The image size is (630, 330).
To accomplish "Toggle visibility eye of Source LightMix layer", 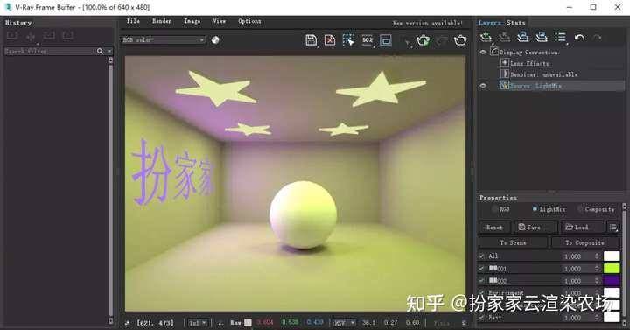I will point(483,86).
